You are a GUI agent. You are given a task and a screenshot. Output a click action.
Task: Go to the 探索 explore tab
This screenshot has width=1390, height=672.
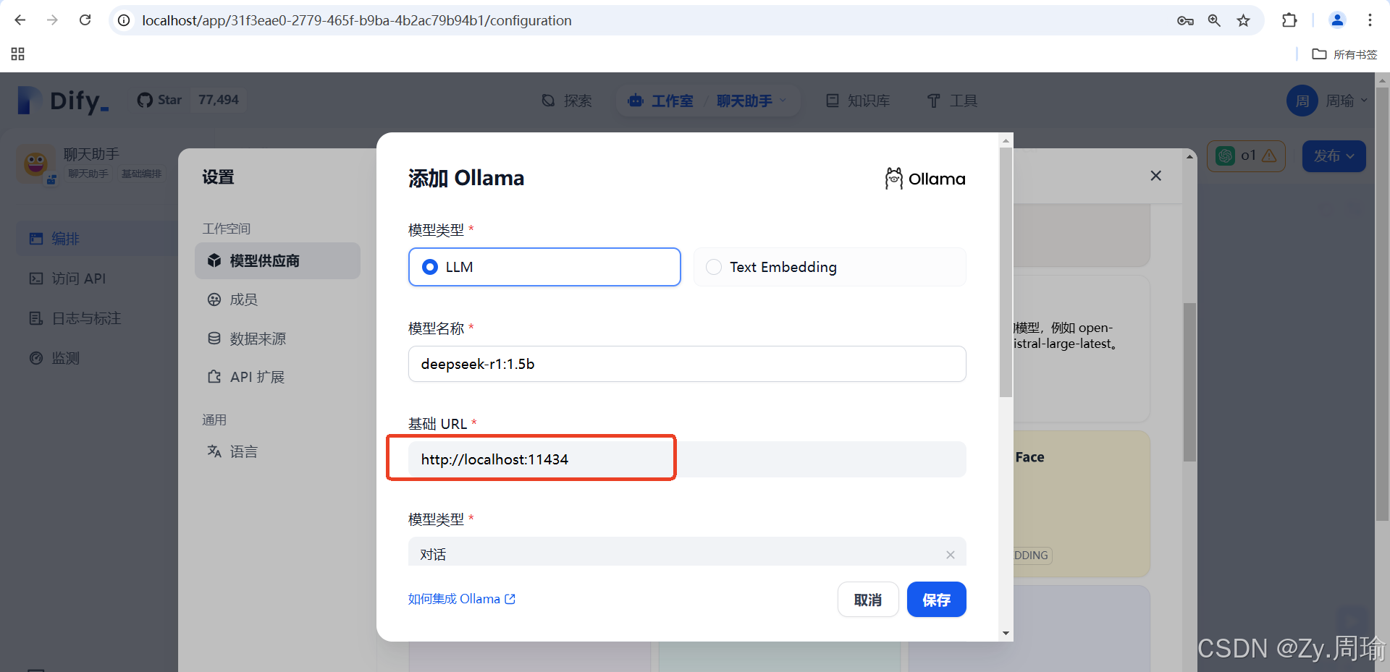coord(567,101)
